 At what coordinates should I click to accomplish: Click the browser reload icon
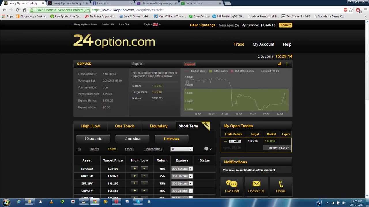click(x=18, y=10)
